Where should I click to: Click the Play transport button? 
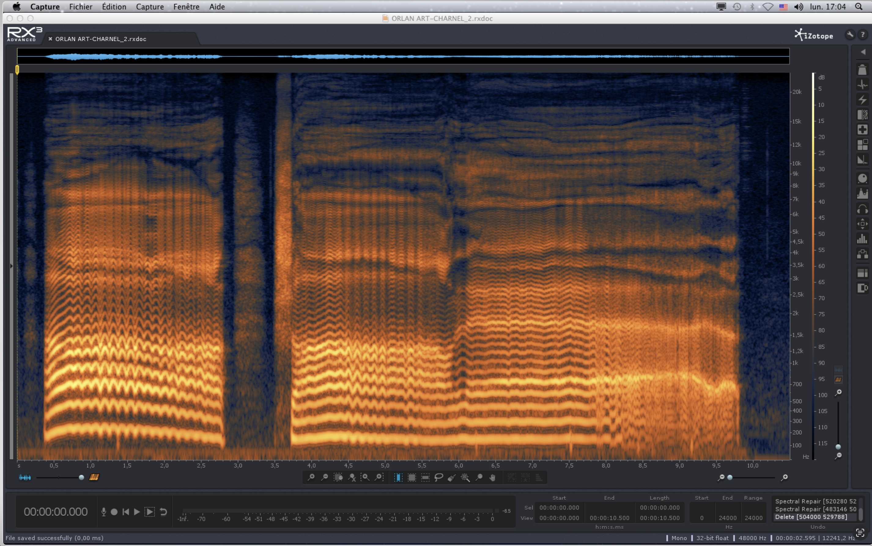pyautogui.click(x=136, y=512)
